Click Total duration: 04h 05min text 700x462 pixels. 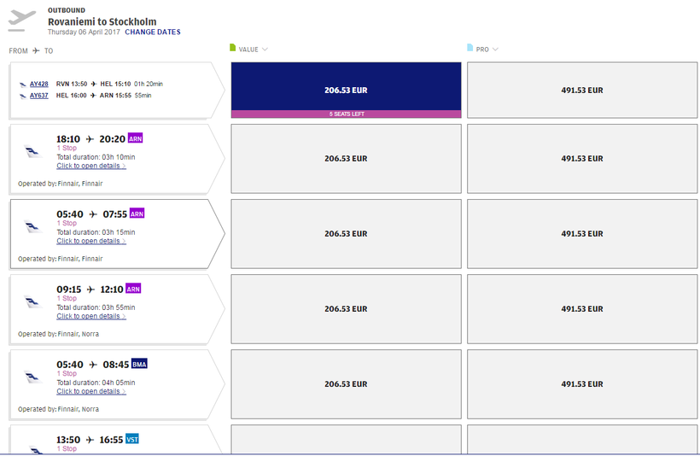click(x=96, y=383)
